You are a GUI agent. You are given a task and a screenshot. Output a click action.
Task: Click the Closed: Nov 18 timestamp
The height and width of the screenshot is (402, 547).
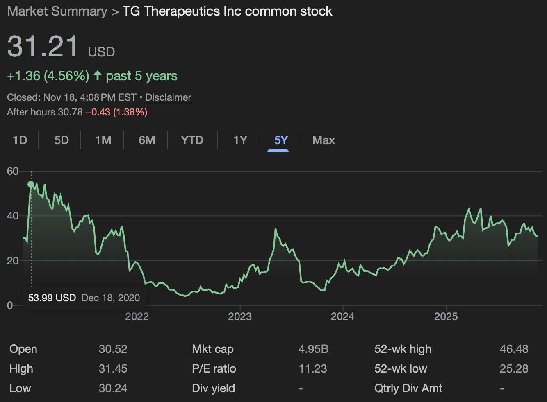72,97
